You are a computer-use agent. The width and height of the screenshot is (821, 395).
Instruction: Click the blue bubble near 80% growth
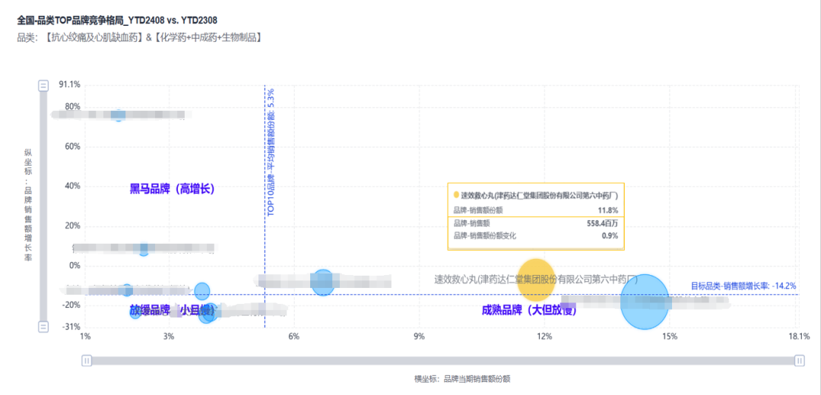pyautogui.click(x=118, y=115)
